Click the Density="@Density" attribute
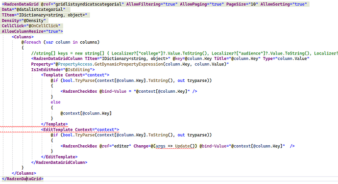This screenshot has width=338, height=184. pyautogui.click(x=24, y=21)
